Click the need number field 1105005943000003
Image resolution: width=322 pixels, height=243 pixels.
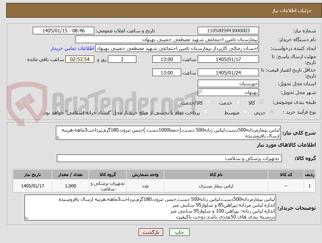point(228,31)
